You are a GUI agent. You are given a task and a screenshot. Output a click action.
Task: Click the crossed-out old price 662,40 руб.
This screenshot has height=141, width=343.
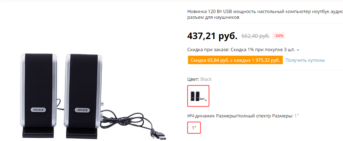(x=256, y=36)
